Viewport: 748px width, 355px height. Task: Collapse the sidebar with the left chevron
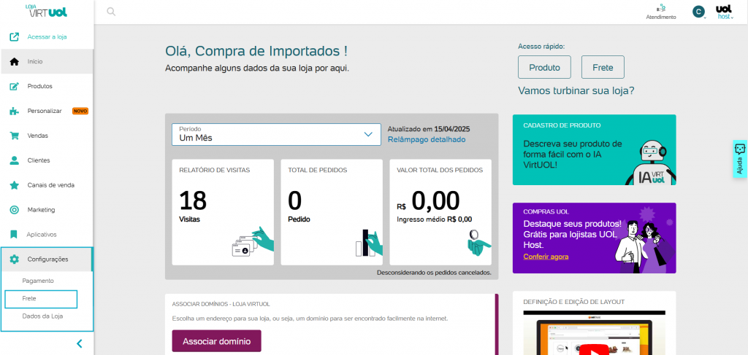click(x=80, y=343)
